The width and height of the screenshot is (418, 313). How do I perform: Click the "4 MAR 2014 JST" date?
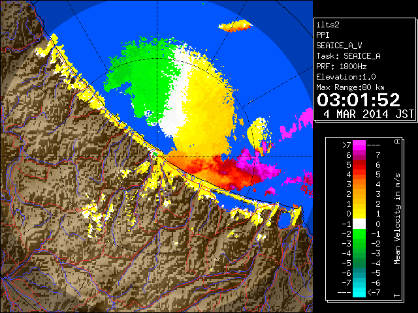368,114
